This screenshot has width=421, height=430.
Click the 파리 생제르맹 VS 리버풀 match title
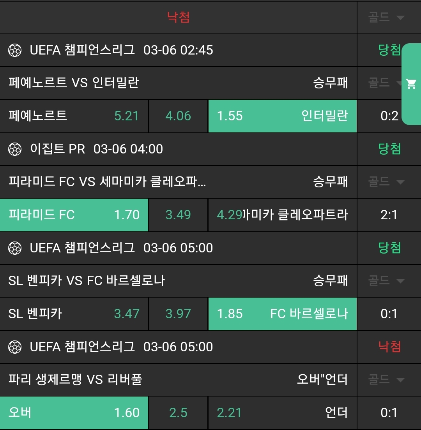pyautogui.click(x=75, y=379)
